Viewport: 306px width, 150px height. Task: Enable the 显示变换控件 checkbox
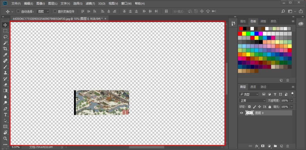pyautogui.click(x=55, y=11)
